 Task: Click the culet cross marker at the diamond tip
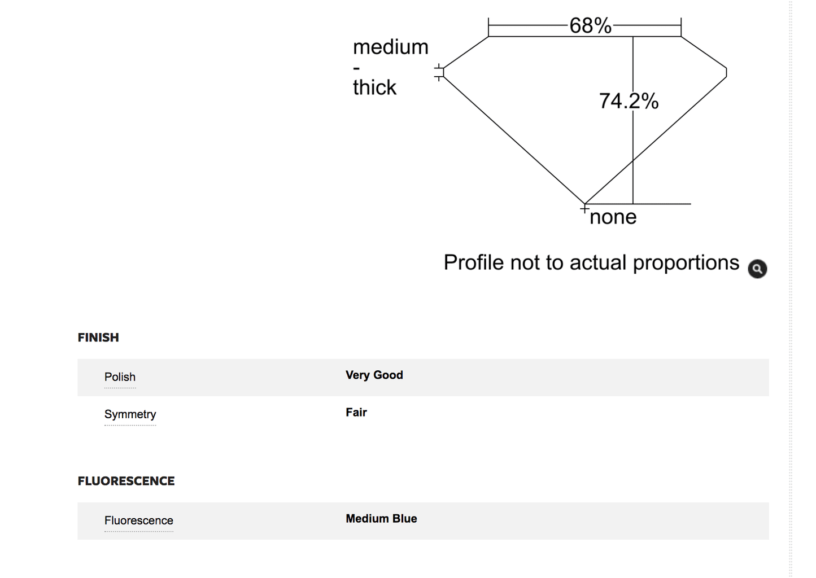coord(584,209)
